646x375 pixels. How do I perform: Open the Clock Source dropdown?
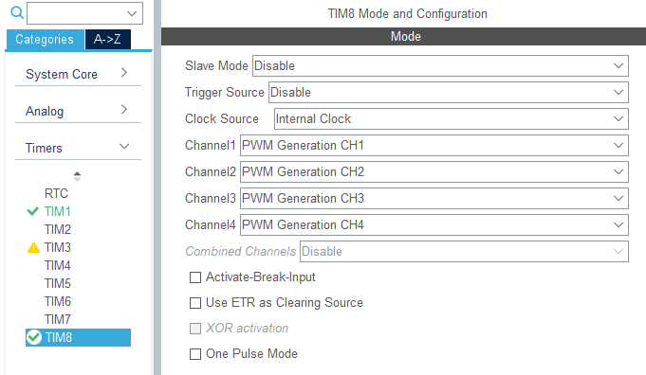[x=452, y=118]
